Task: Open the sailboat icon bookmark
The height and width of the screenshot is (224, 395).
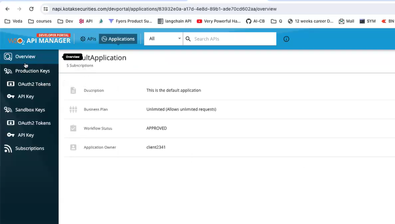Action: 101,21
